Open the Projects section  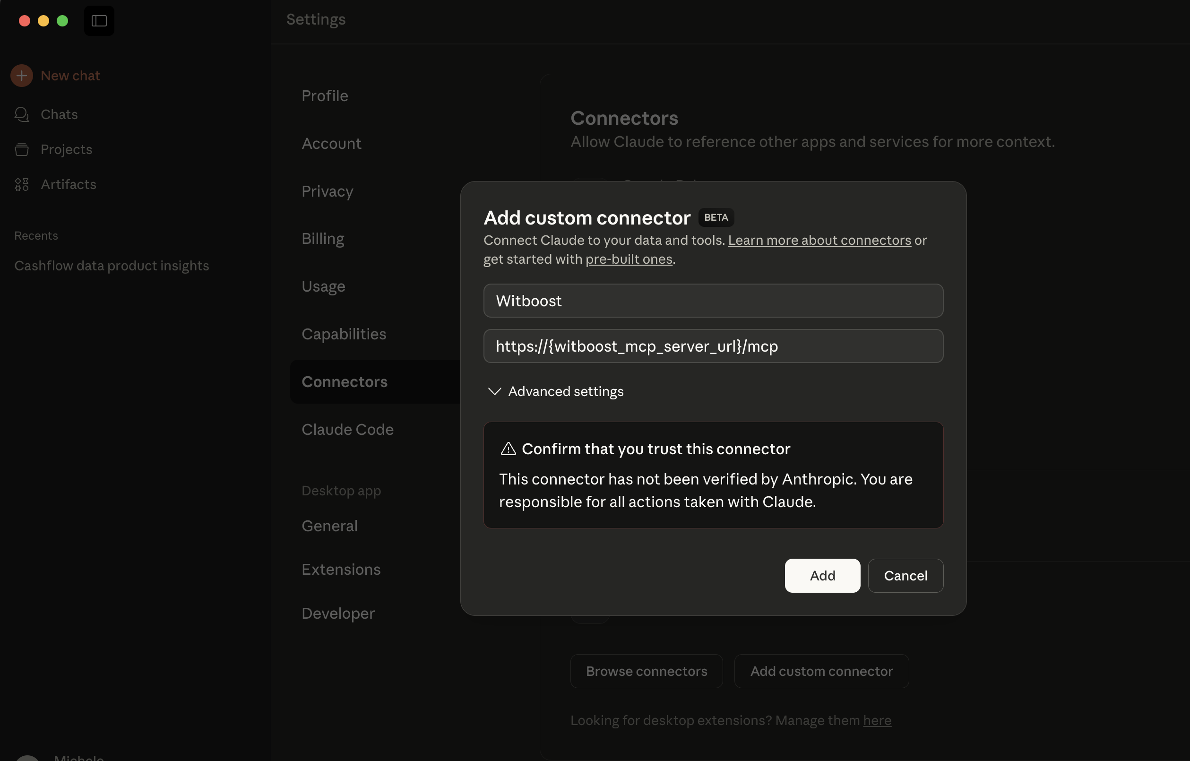[x=66, y=149]
